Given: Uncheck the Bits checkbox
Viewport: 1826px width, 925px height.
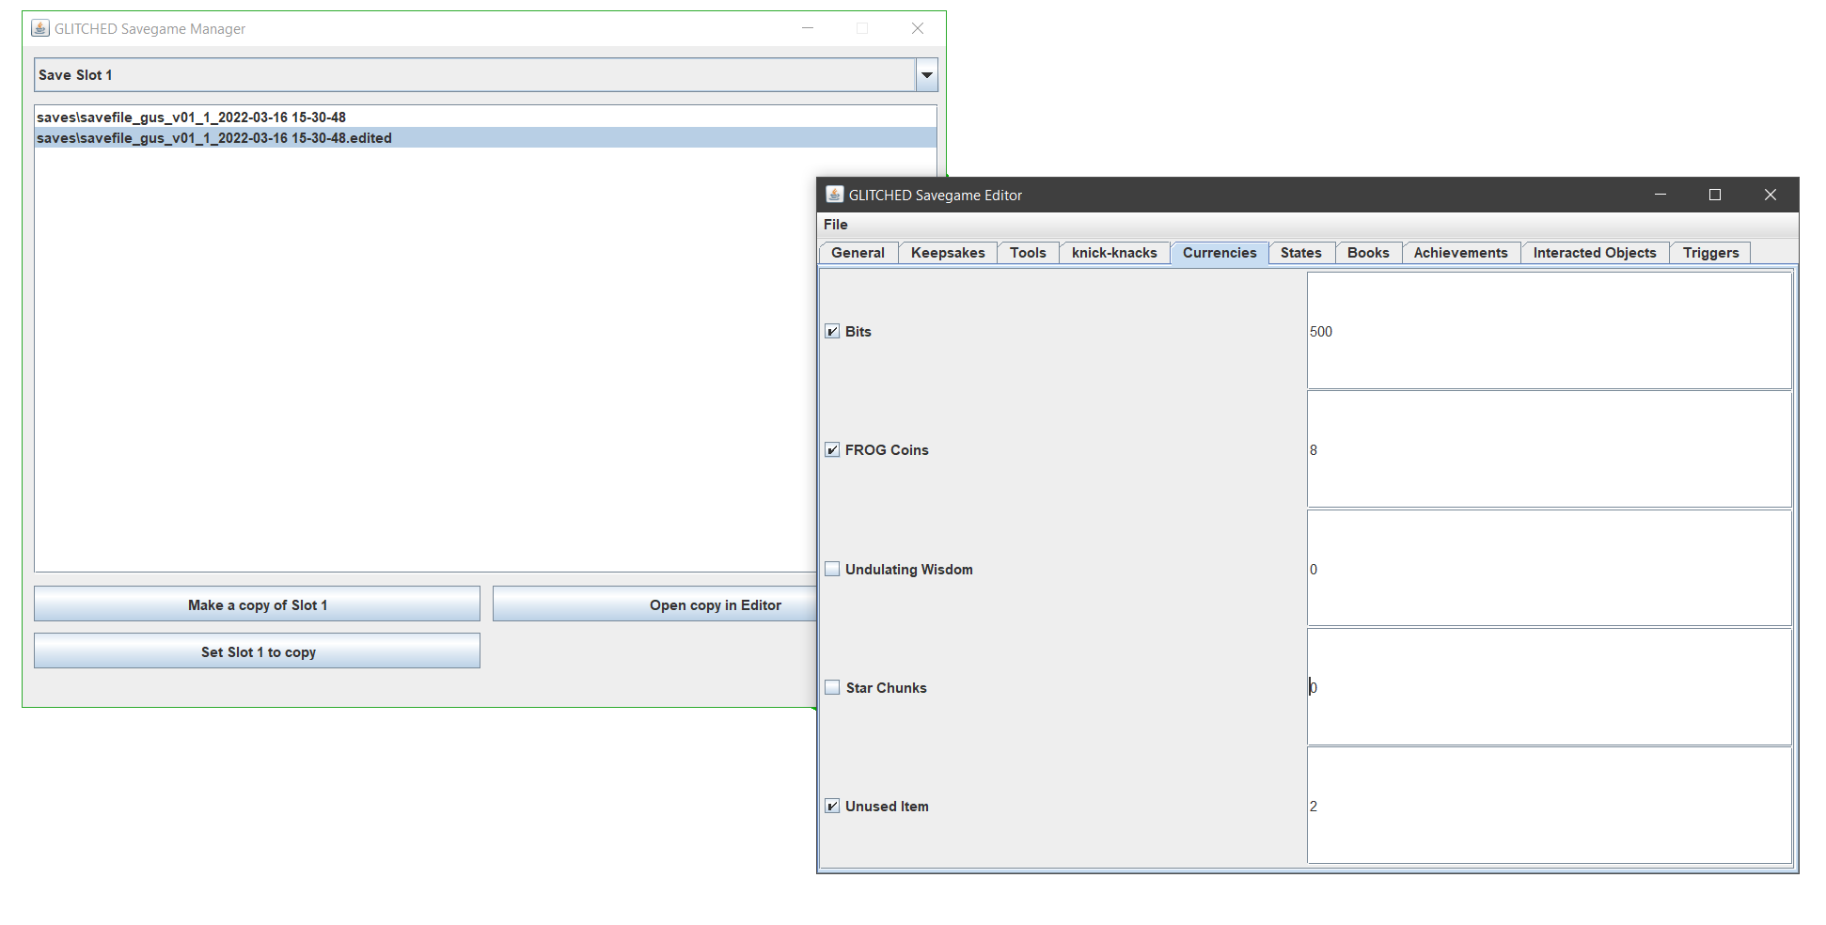Looking at the screenshot, I should (831, 331).
